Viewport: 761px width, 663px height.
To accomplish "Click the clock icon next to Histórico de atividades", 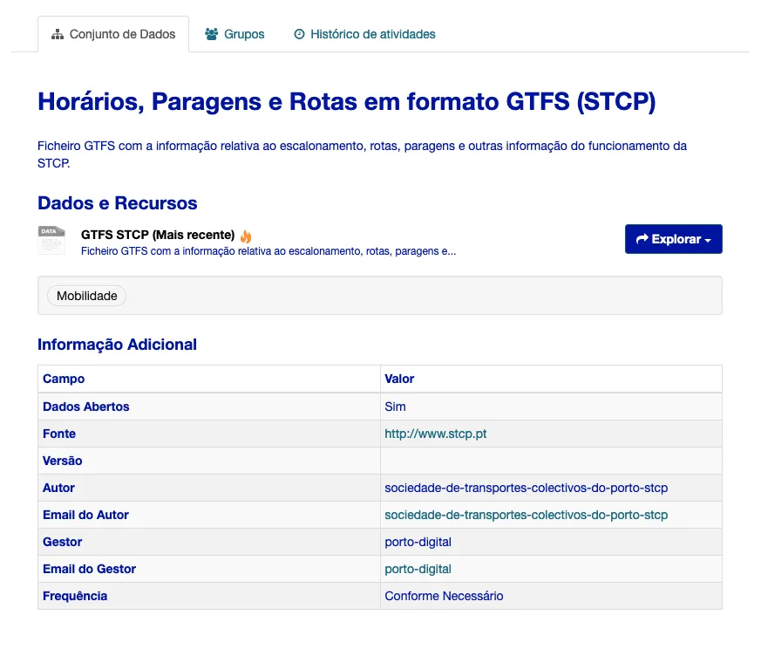I will click(298, 34).
